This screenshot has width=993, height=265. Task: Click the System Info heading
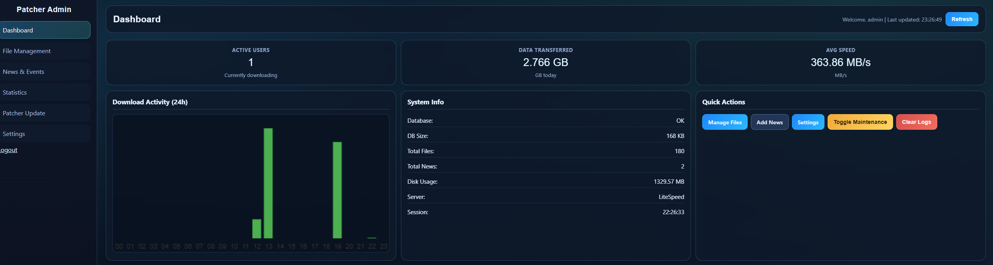(x=426, y=102)
